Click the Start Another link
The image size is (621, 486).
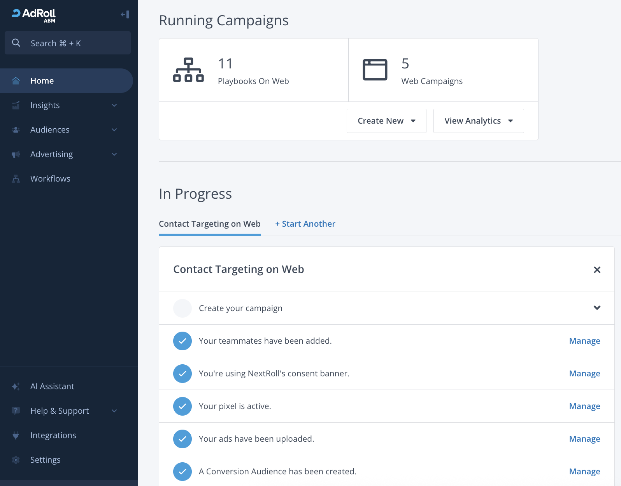[305, 224]
